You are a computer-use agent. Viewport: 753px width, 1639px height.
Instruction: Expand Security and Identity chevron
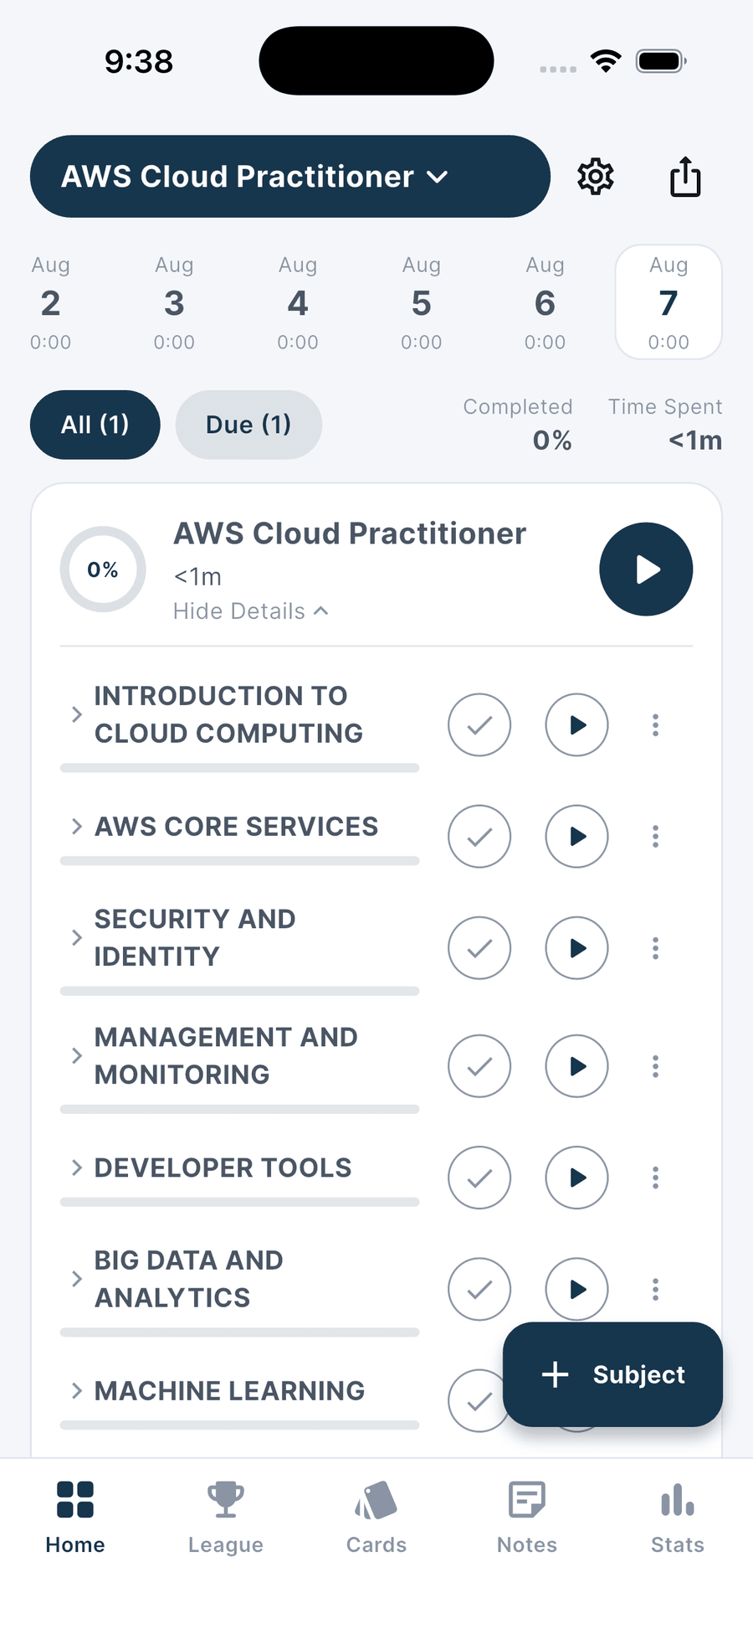point(76,937)
